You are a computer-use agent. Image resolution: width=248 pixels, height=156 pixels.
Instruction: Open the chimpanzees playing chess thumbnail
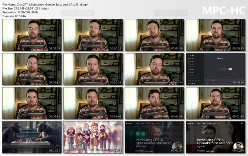point(32,137)
